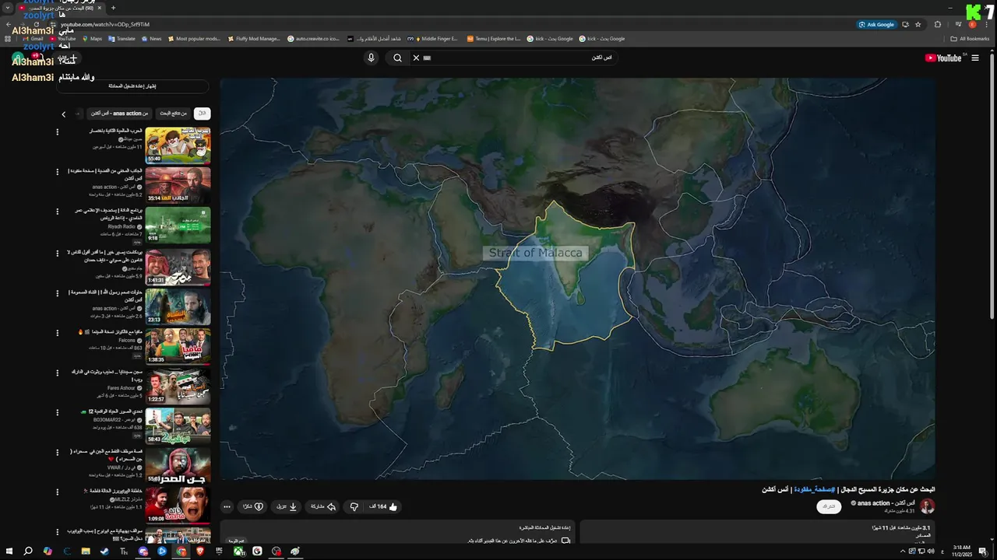The image size is (997, 560).
Task: Open the Windows Start menu
Action: point(9,551)
